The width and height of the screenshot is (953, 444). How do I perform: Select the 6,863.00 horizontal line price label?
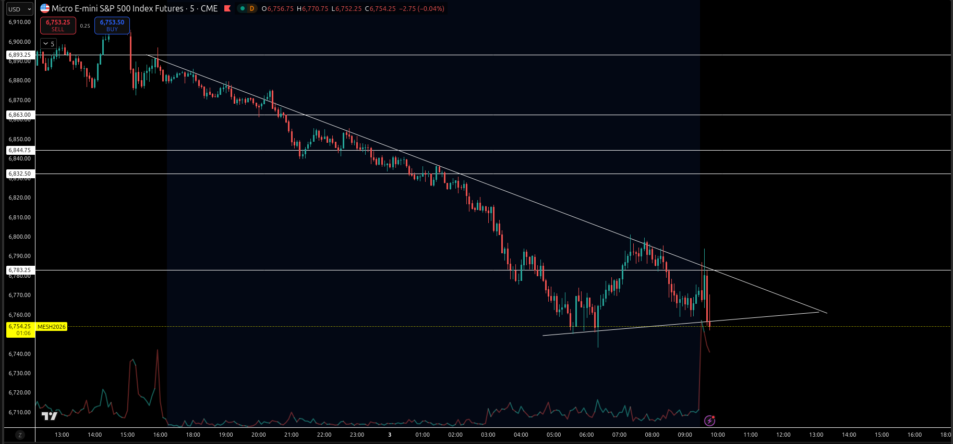point(20,115)
